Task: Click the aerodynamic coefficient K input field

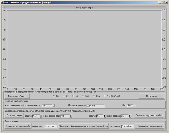Action: [x=47, y=105]
